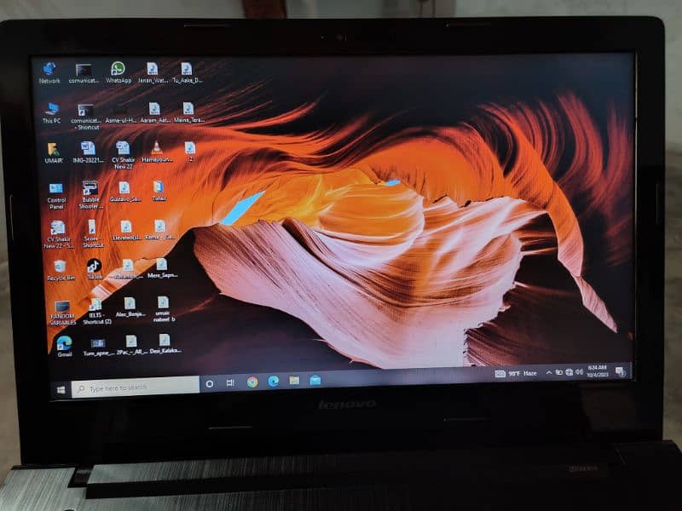Select the Control Panel desktop icon

[x=56, y=190]
